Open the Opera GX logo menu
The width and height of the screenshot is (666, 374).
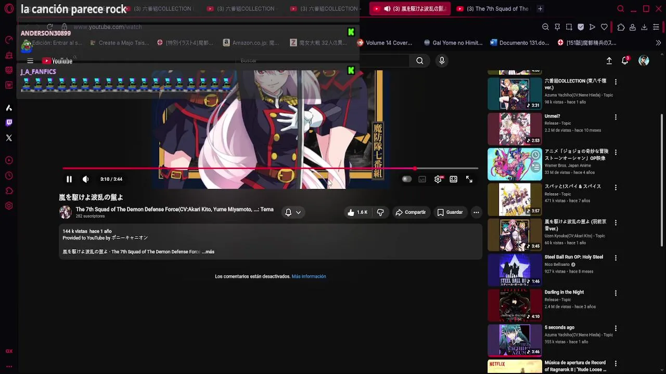pos(9,9)
